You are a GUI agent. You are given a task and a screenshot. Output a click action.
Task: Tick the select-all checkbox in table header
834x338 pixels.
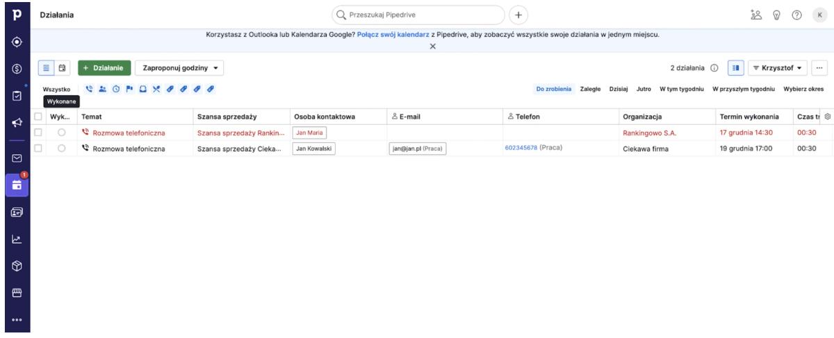pyautogui.click(x=38, y=117)
